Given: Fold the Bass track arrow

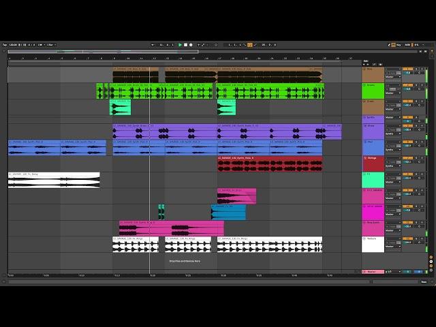Looking at the screenshot, I should point(364,69).
